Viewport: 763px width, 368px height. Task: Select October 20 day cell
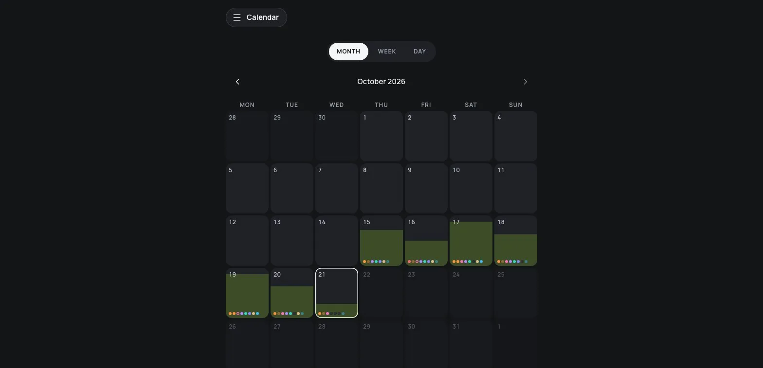click(x=292, y=293)
